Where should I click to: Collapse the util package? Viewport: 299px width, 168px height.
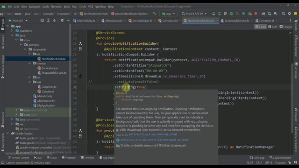coord(29,82)
